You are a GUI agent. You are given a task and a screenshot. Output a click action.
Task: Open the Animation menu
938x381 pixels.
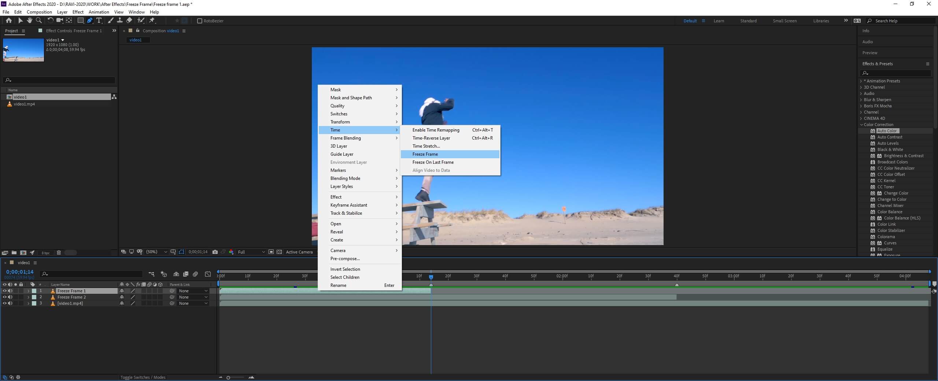click(x=98, y=12)
